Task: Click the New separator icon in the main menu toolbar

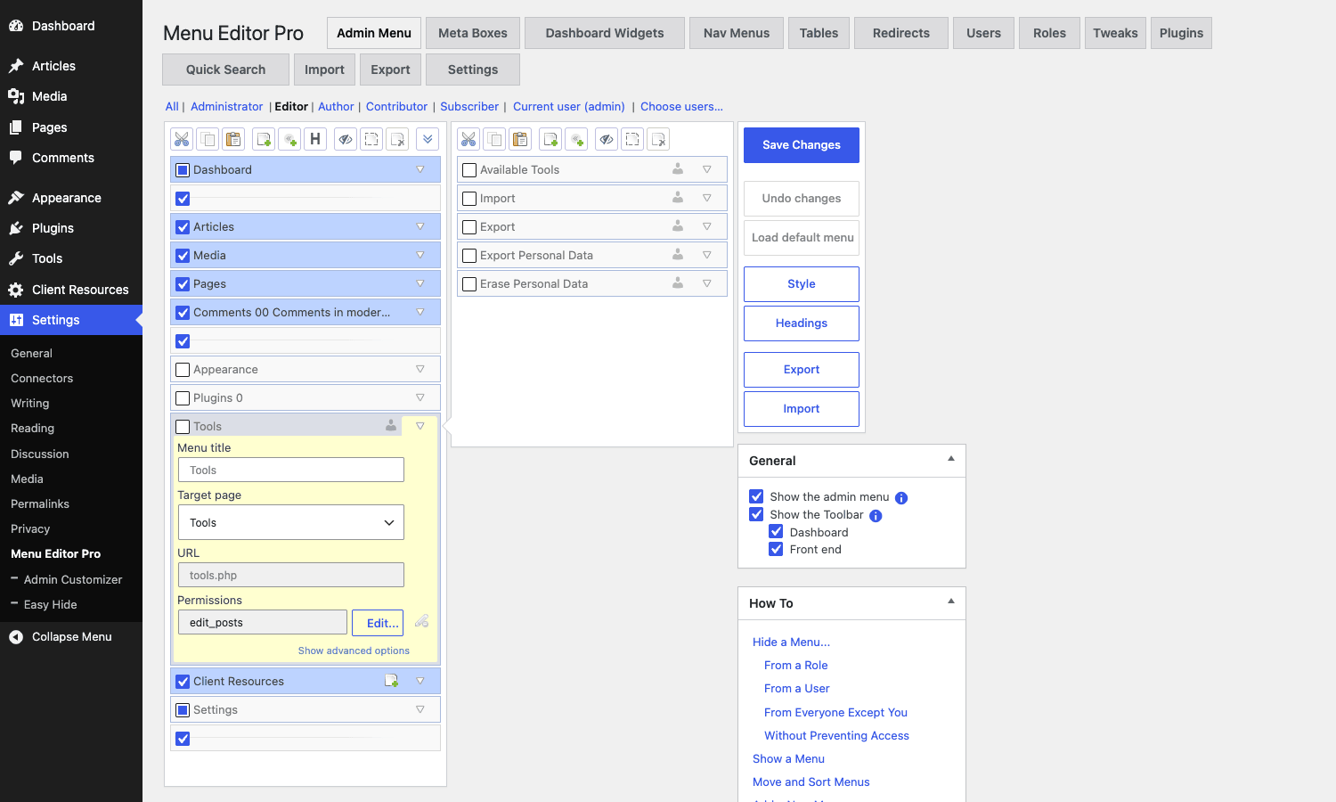Action: click(x=289, y=139)
